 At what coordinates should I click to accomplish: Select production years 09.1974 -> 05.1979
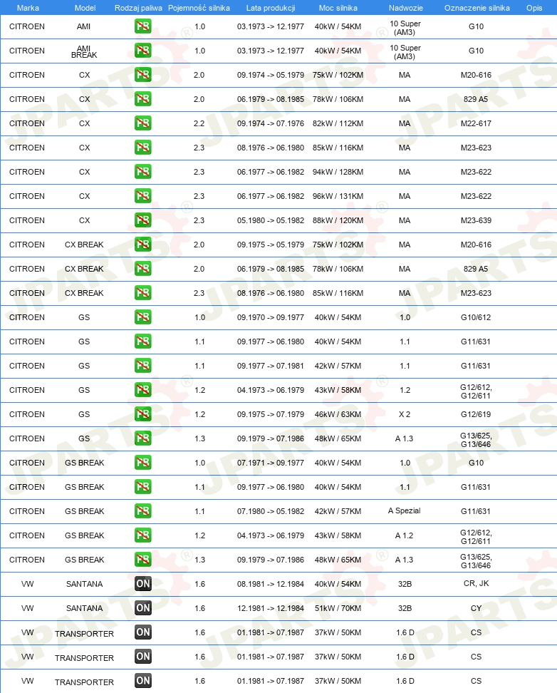[x=271, y=75]
